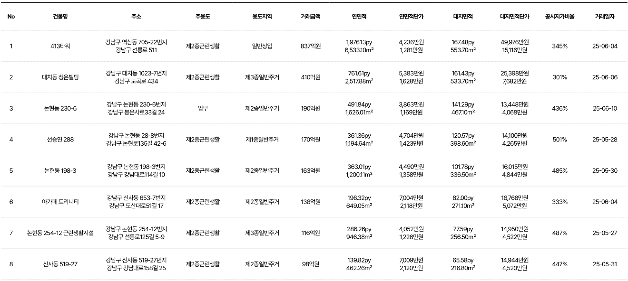
Task: Click the 연면적단가 column header
Action: (x=411, y=16)
